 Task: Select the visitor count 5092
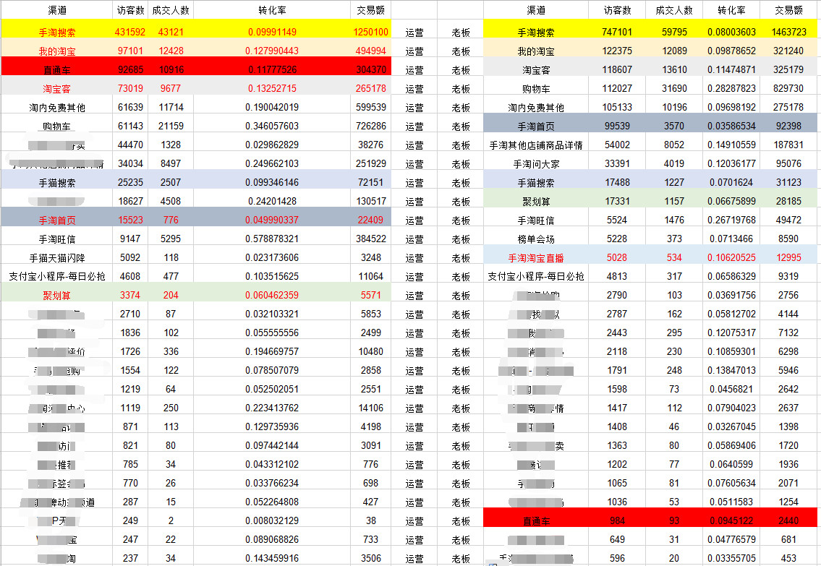coord(130,258)
